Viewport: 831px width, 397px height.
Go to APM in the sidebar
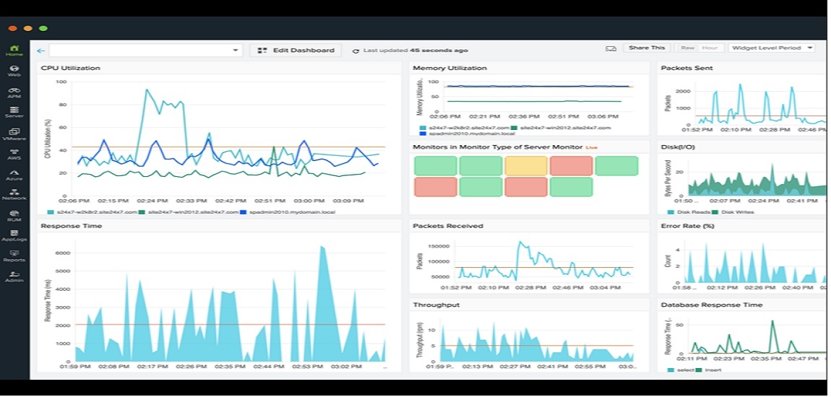tap(14, 92)
